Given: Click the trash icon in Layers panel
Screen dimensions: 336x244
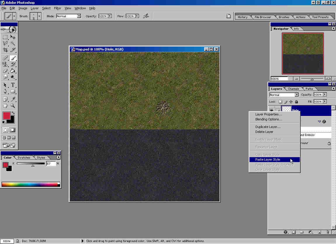Looking at the screenshot, I should (x=328, y=232).
